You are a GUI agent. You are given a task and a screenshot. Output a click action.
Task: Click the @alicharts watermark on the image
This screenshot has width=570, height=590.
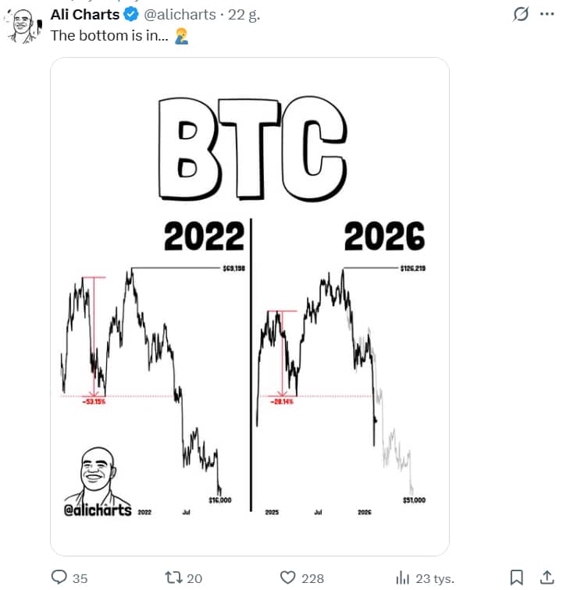[97, 511]
